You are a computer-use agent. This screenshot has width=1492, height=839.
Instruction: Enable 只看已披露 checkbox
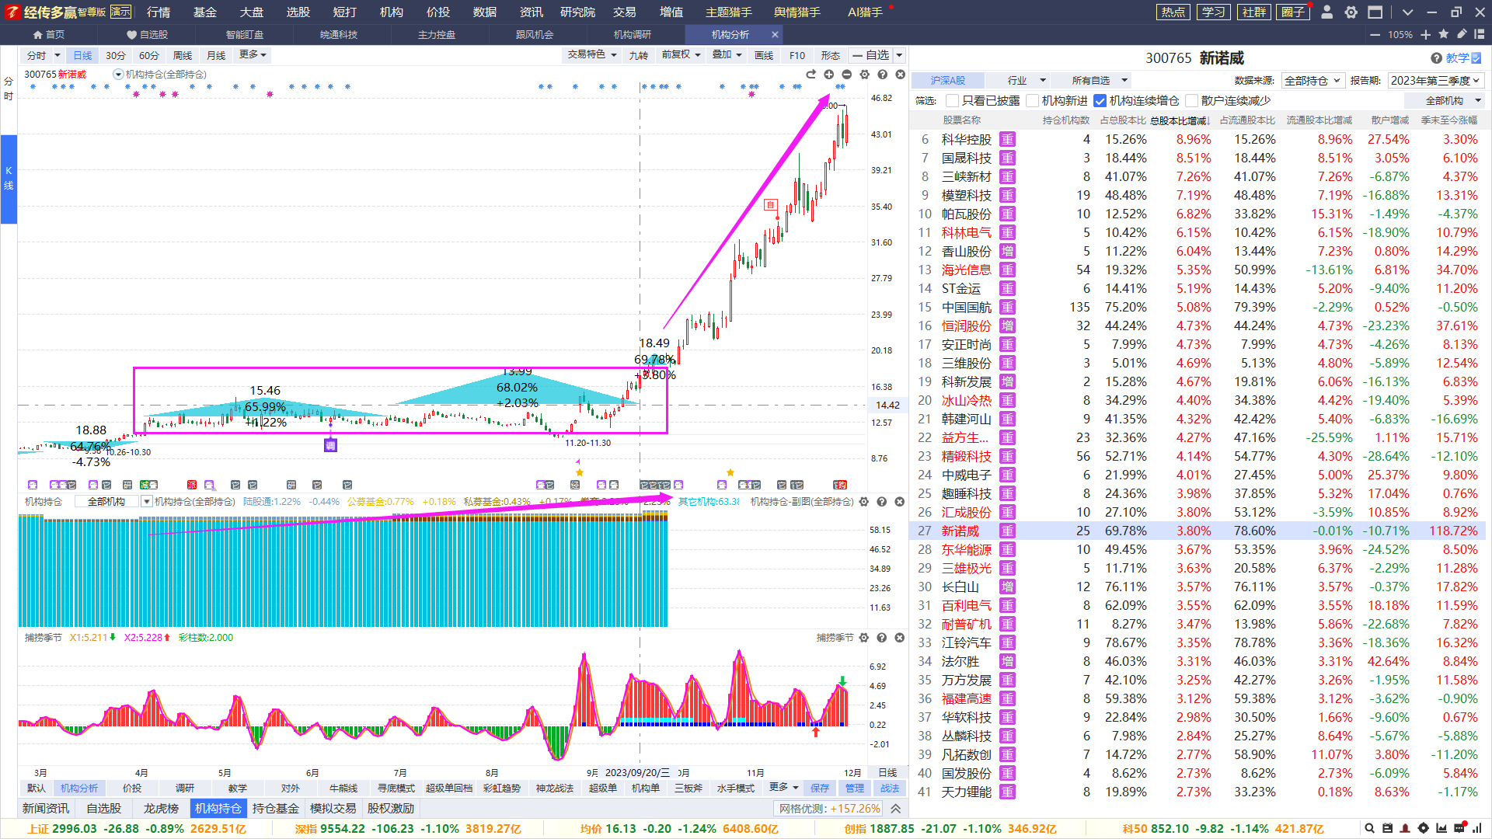953,101
